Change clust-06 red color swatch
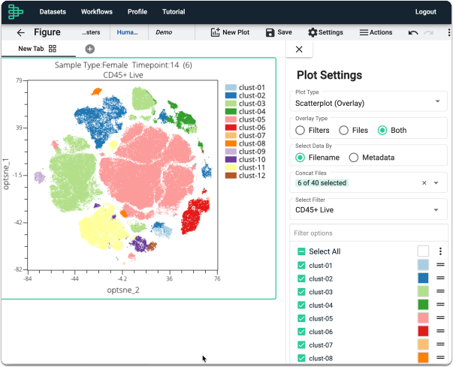 tap(423, 331)
